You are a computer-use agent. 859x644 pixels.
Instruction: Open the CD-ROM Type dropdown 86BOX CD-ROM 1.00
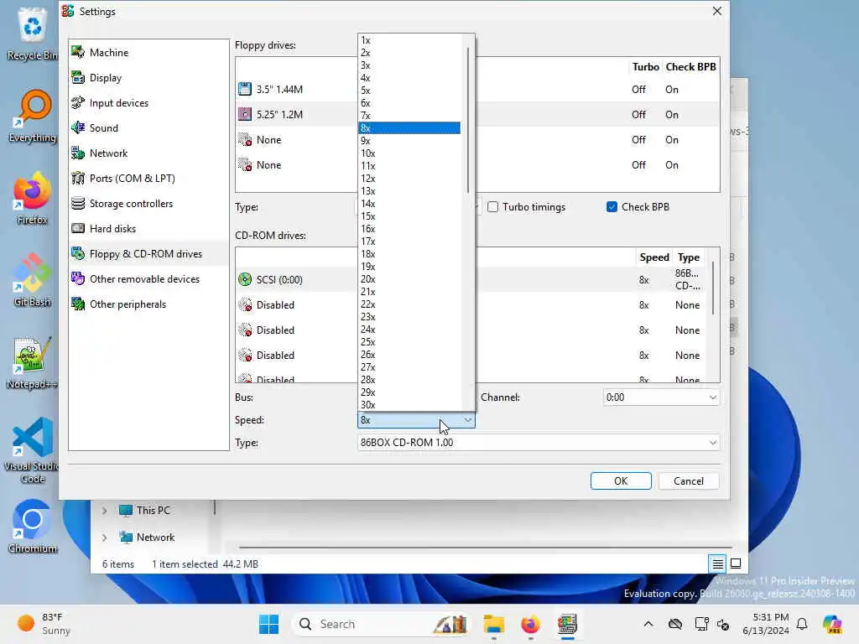click(x=538, y=443)
